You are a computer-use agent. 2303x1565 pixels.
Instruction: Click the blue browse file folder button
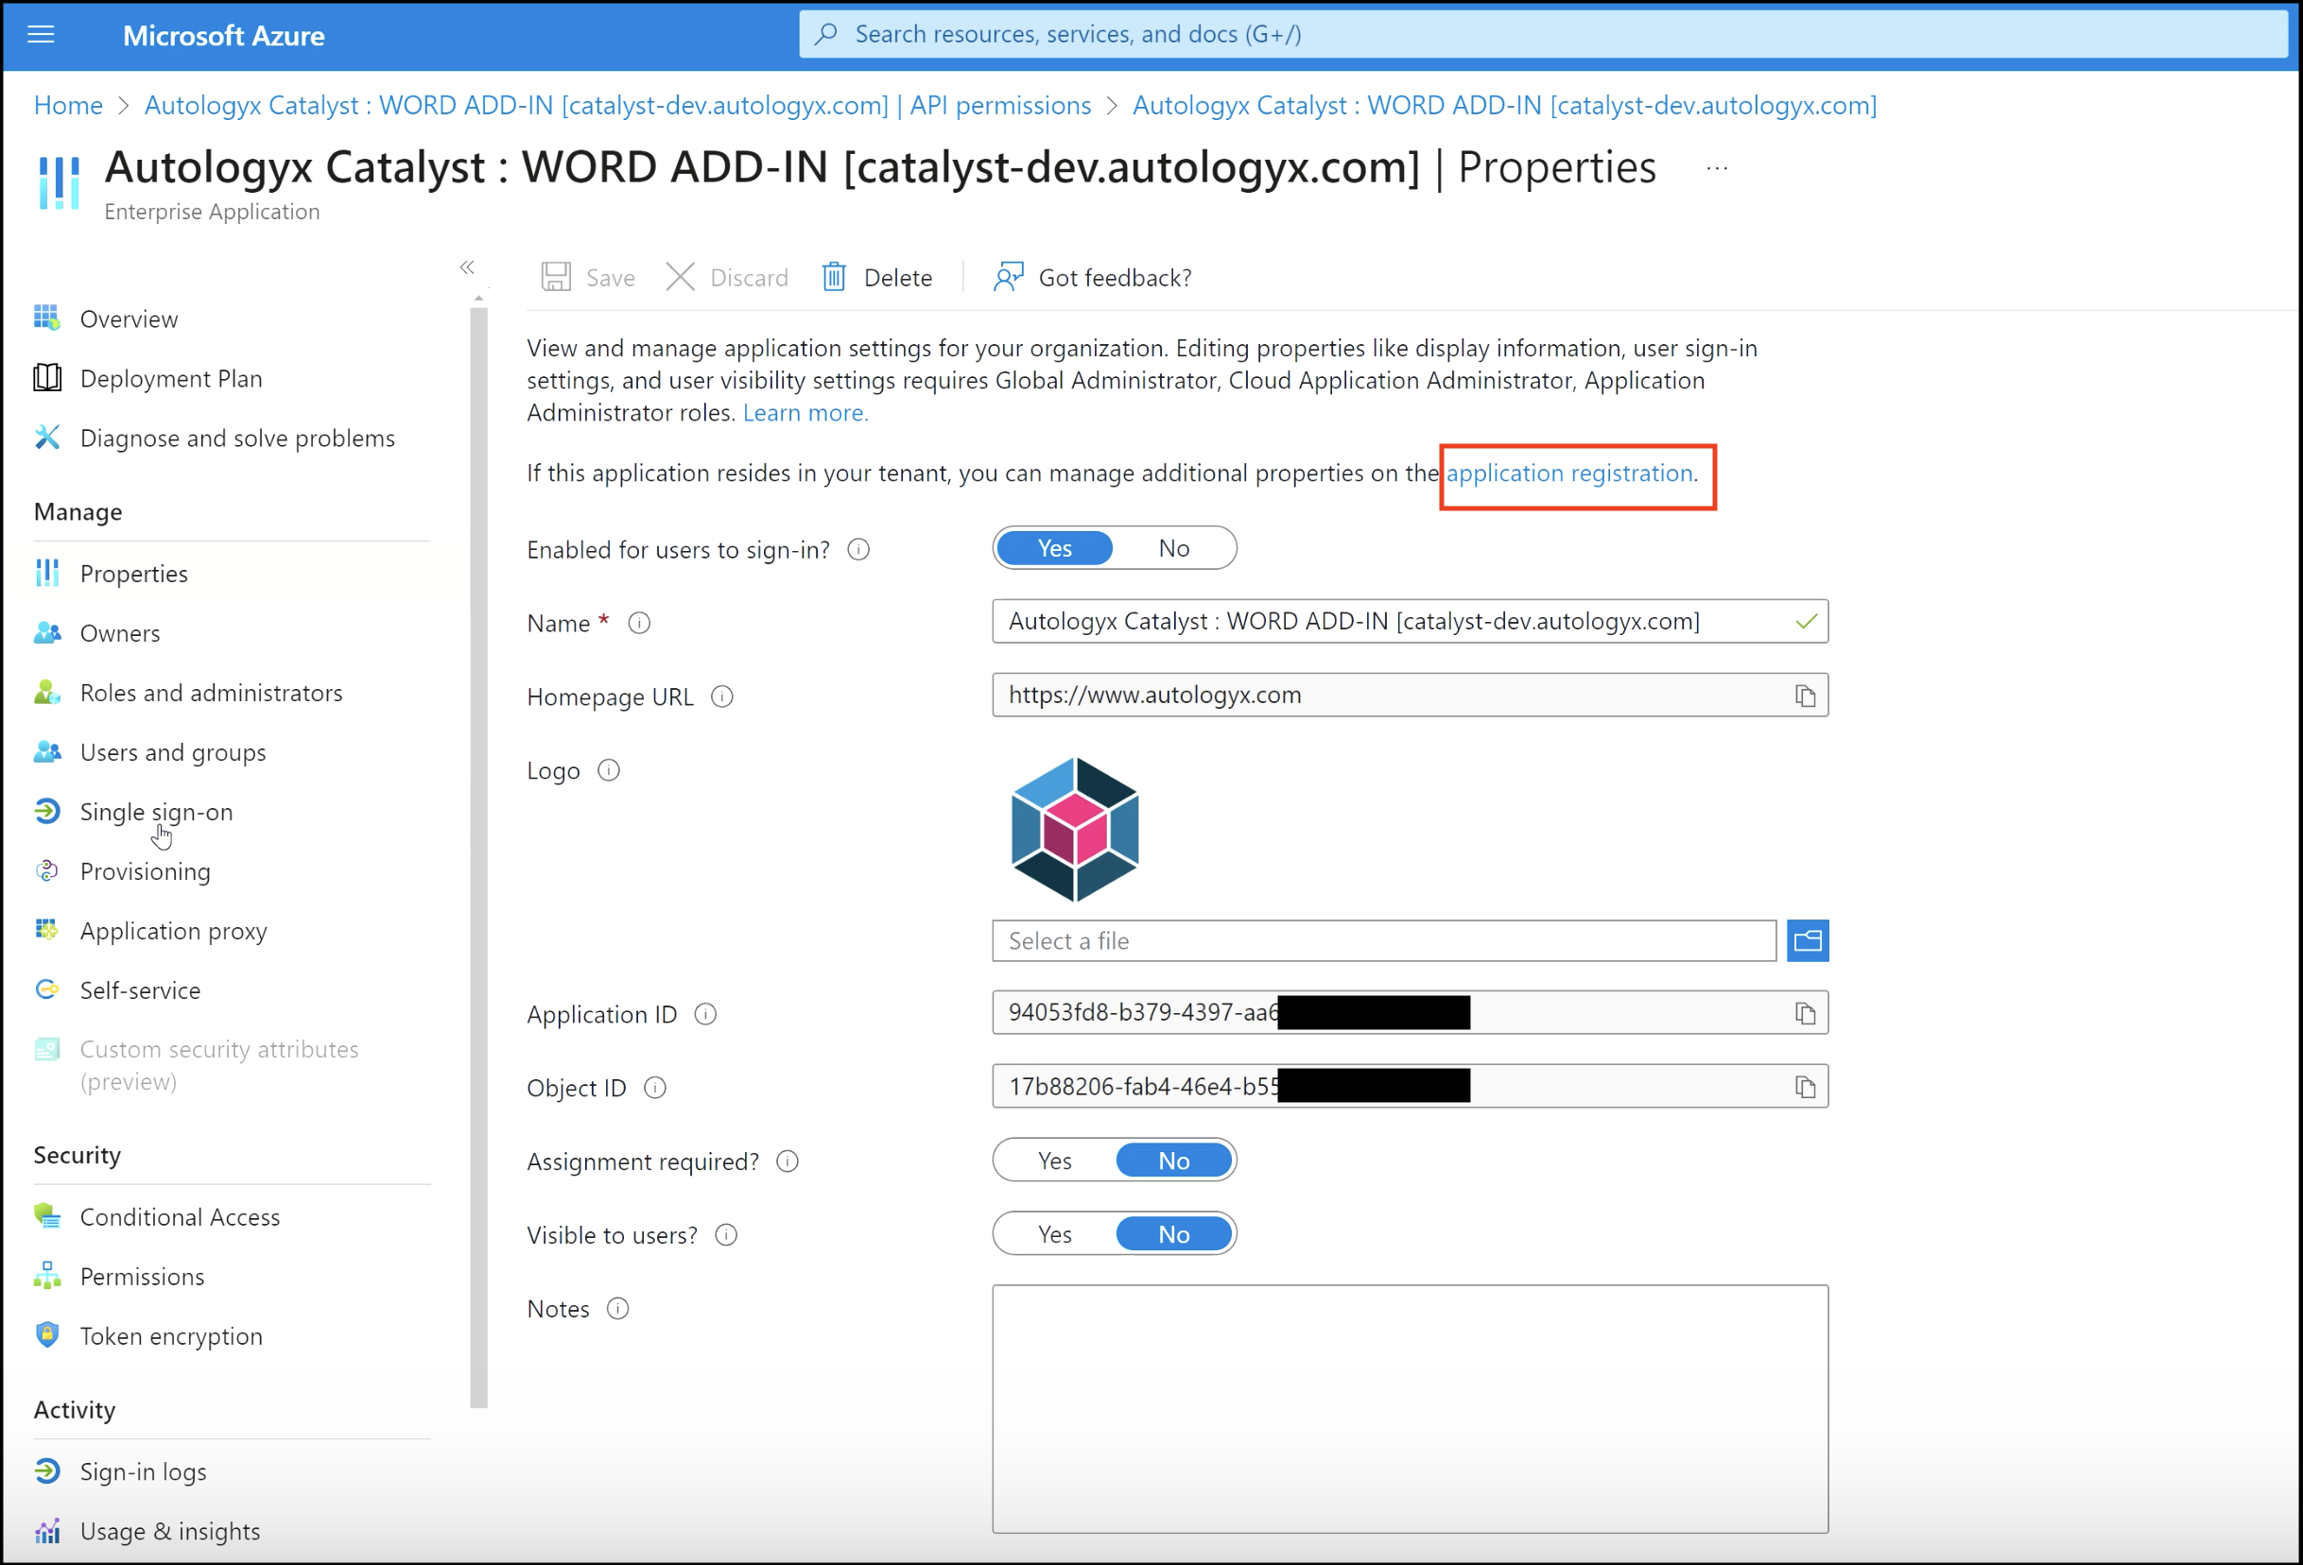pyautogui.click(x=1808, y=940)
